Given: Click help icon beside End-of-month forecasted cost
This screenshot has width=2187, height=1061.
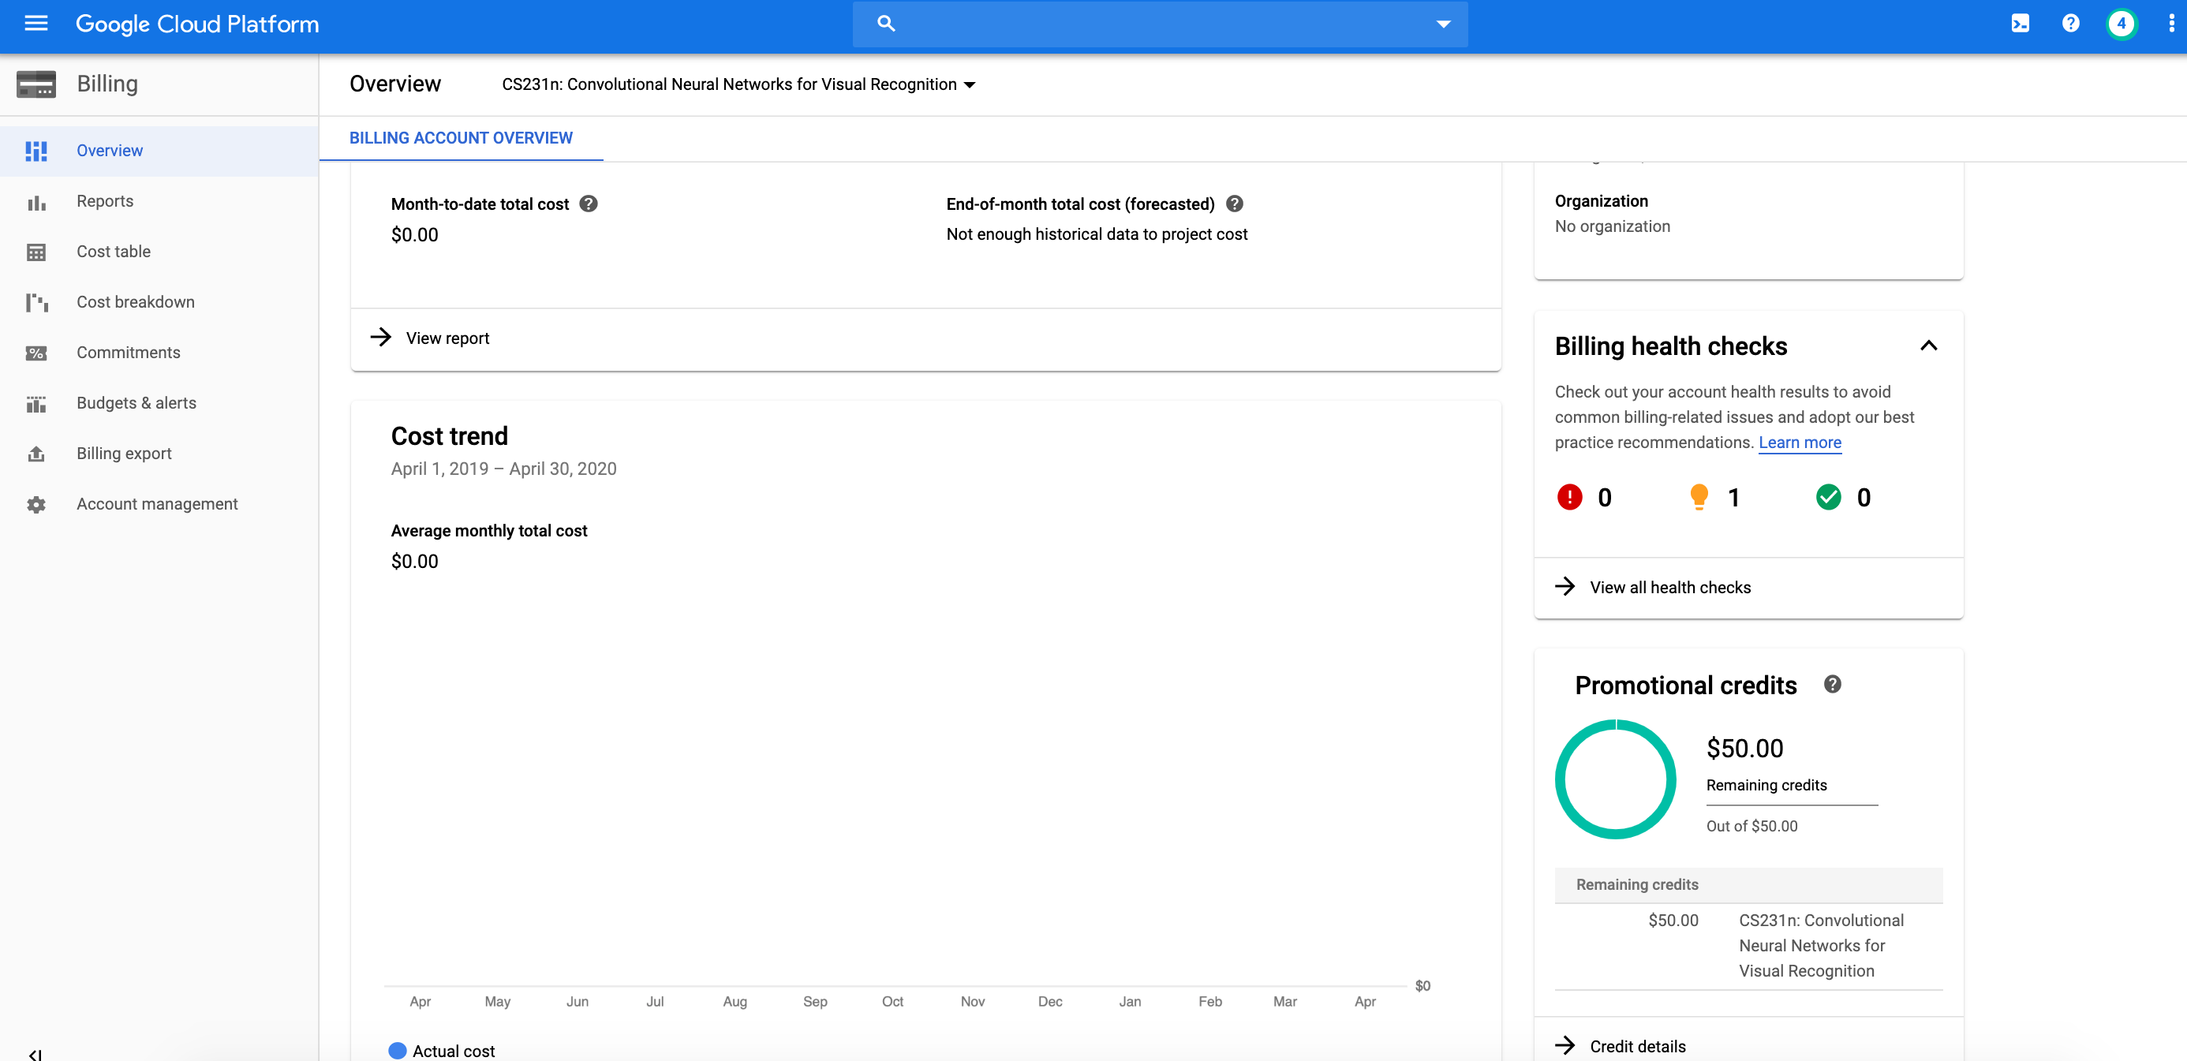Looking at the screenshot, I should [1235, 204].
